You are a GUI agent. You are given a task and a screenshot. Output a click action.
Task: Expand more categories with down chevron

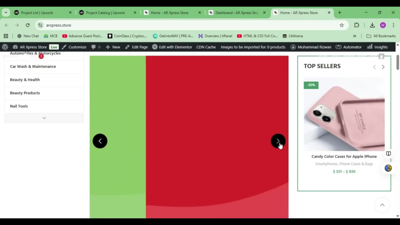[44, 118]
